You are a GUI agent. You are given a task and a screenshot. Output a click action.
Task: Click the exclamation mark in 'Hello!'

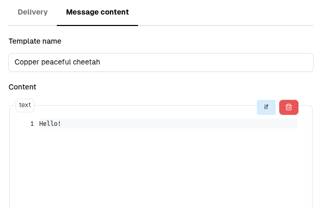point(59,124)
